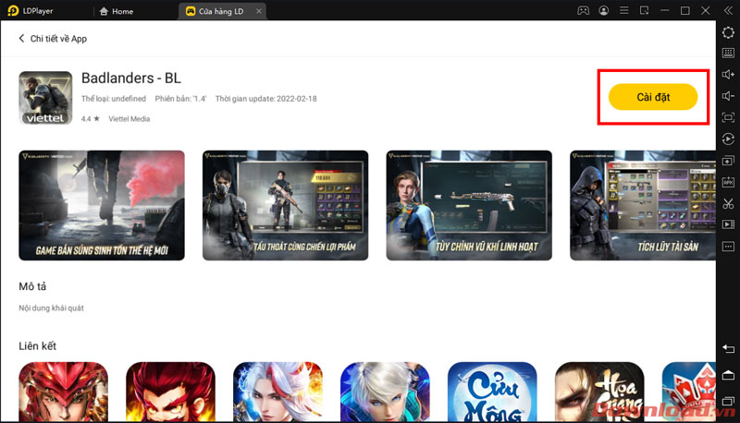Open recent apps icon in sidebar
740x423 pixels.
(728, 402)
